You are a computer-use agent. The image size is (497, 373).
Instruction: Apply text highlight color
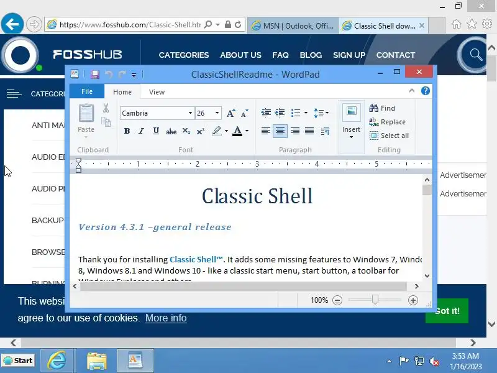[217, 131]
